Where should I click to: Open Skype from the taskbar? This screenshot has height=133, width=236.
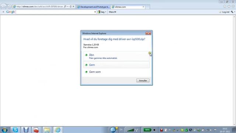15,130
